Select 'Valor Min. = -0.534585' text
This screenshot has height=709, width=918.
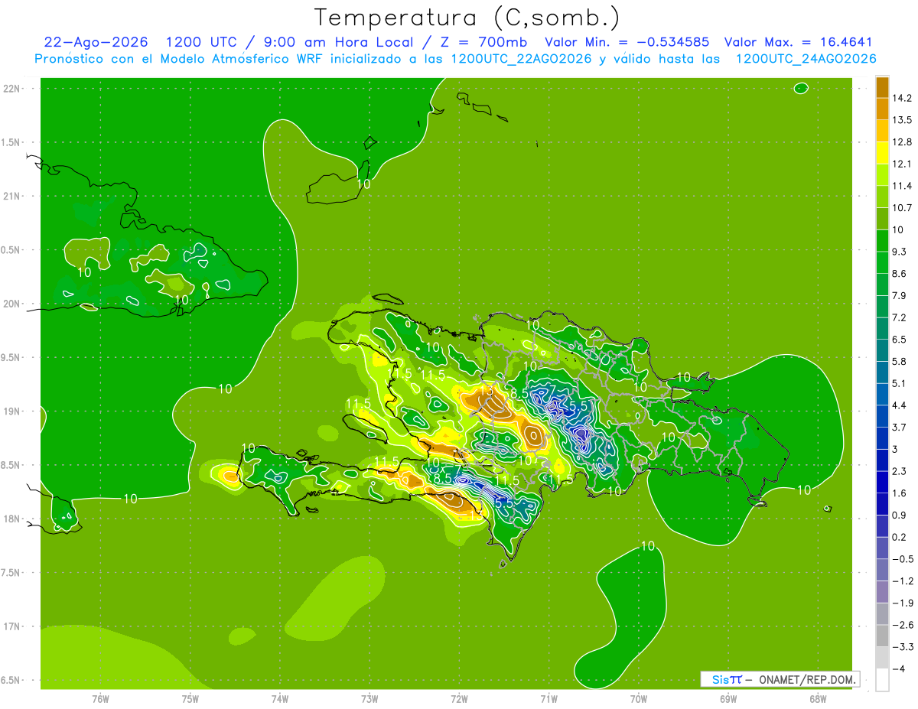[x=627, y=42]
